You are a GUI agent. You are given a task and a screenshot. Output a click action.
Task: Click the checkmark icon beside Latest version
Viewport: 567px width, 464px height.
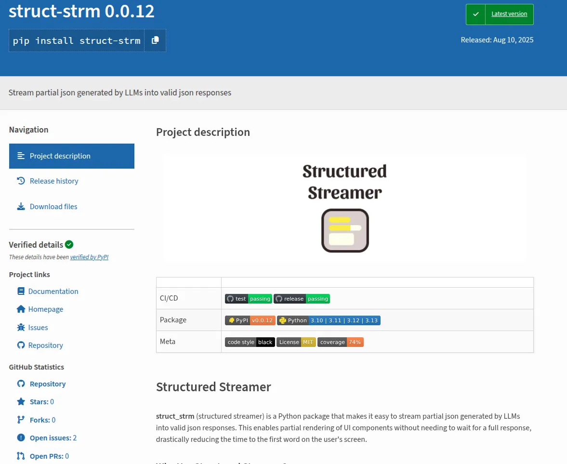pyautogui.click(x=475, y=14)
